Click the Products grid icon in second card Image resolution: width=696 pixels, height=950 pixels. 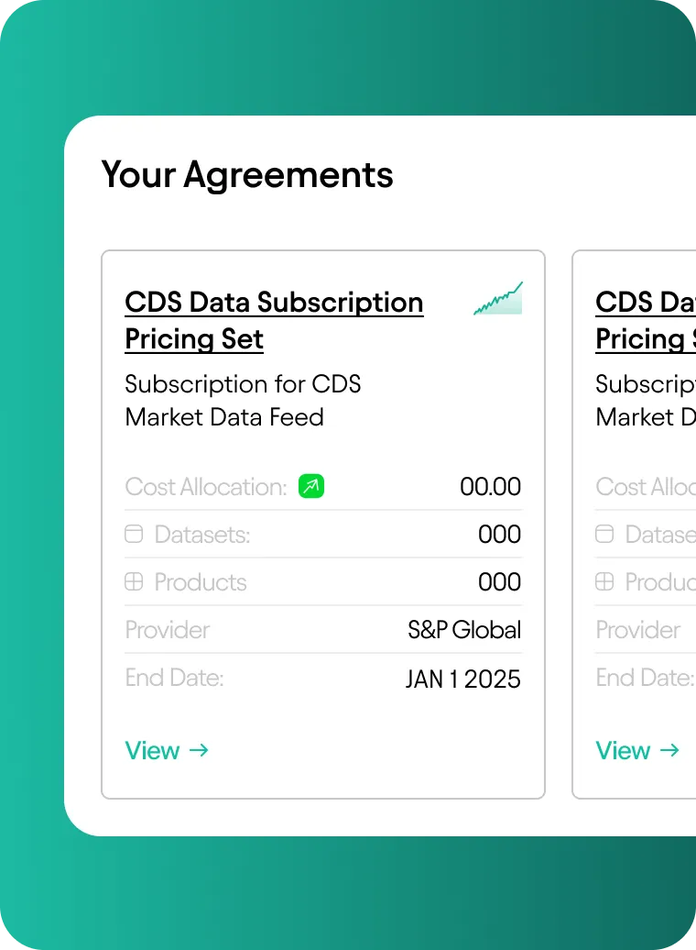pos(604,581)
